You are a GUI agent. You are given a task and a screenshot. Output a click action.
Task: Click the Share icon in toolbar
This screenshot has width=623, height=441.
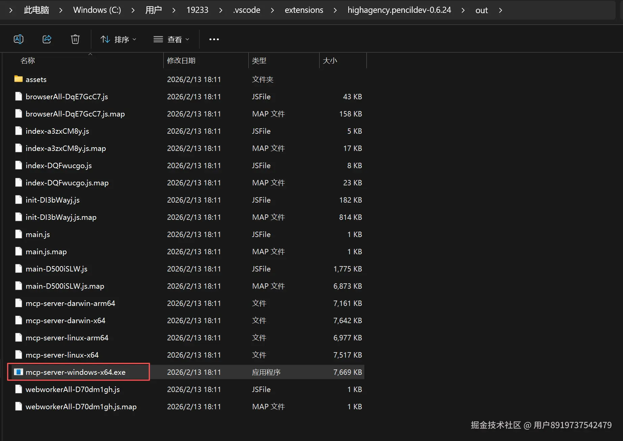47,39
